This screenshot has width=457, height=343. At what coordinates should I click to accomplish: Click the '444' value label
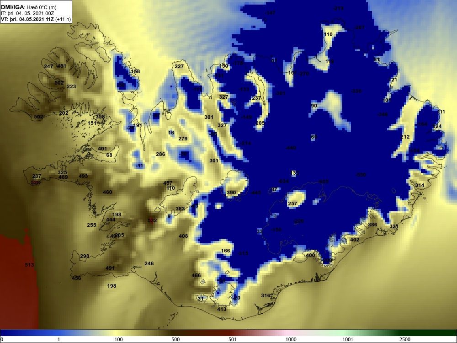[111, 220]
